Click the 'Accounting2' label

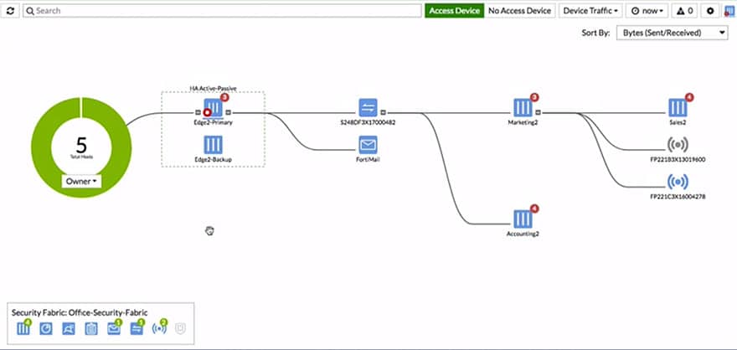[x=523, y=234]
